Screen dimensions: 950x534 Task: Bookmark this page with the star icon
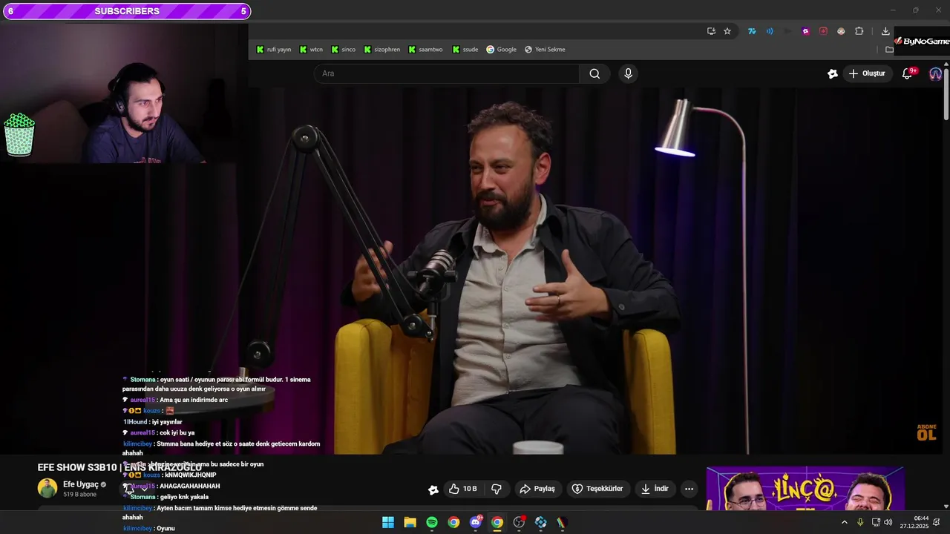pos(727,31)
